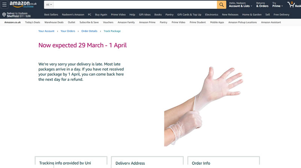This screenshot has width=301, height=168.
Task: Select Gift Cards & Top Up
Action: (189, 15)
